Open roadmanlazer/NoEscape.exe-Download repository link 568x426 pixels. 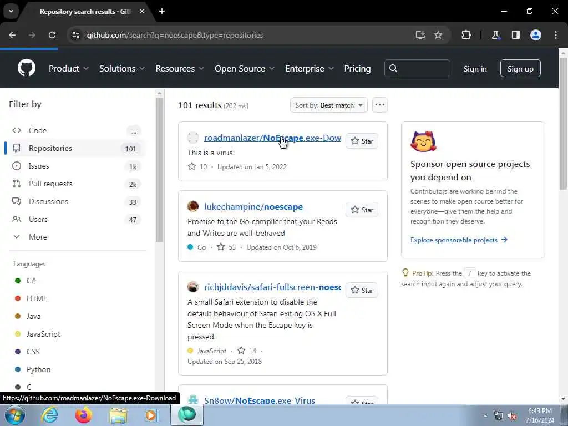272,138
